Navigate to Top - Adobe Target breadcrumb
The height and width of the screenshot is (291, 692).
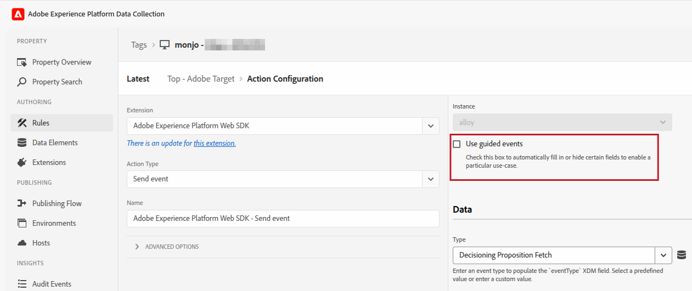click(x=201, y=79)
